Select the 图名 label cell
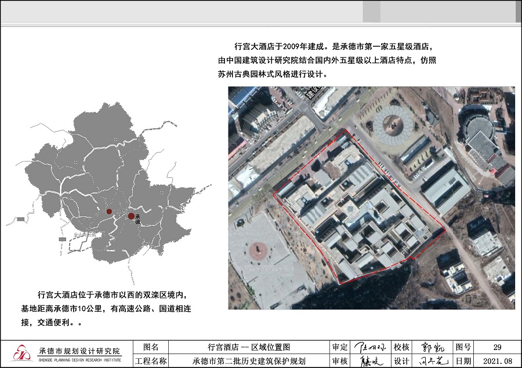 [x=150, y=347]
